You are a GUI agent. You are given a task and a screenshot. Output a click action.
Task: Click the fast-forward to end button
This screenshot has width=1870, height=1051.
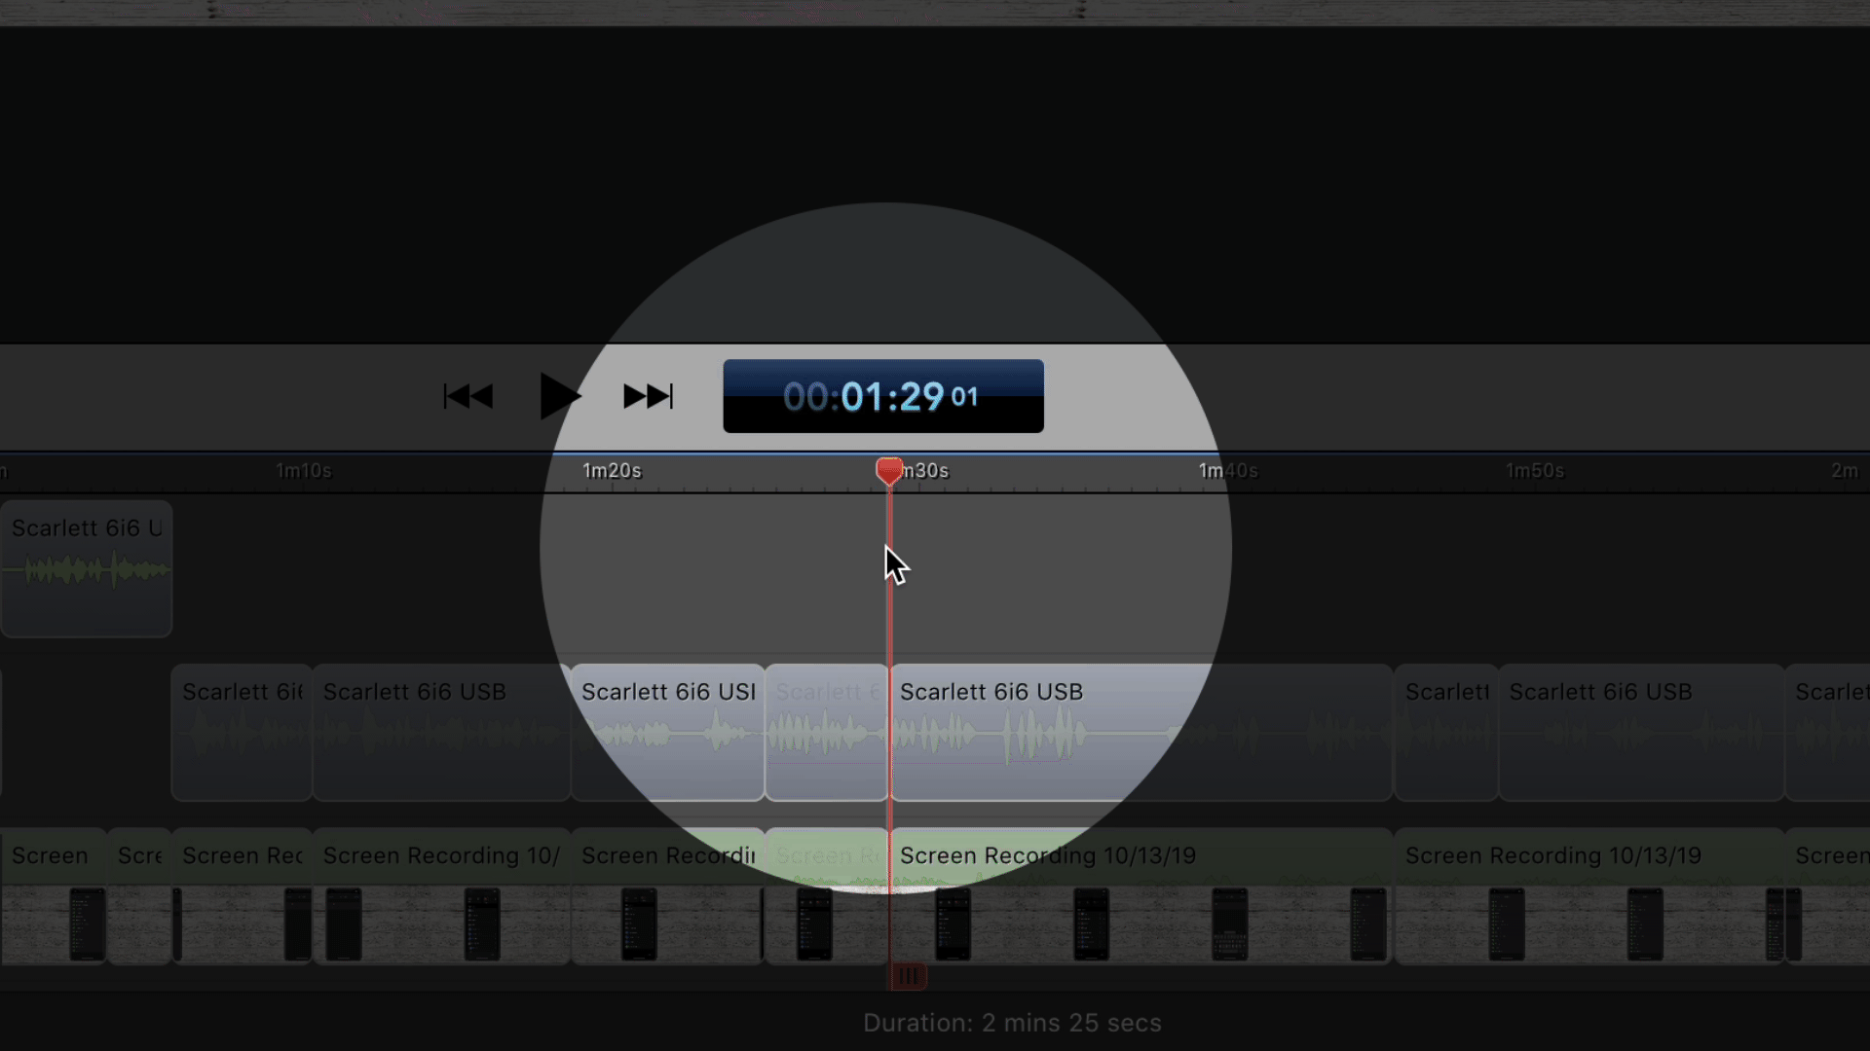(x=648, y=396)
